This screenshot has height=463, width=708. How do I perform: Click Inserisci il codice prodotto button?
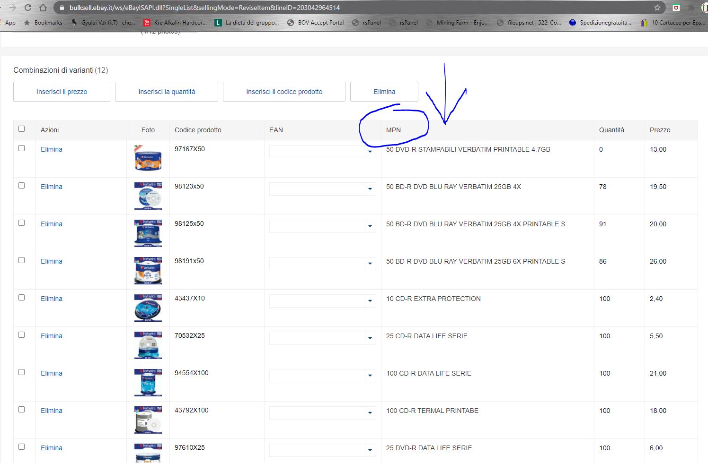click(284, 92)
